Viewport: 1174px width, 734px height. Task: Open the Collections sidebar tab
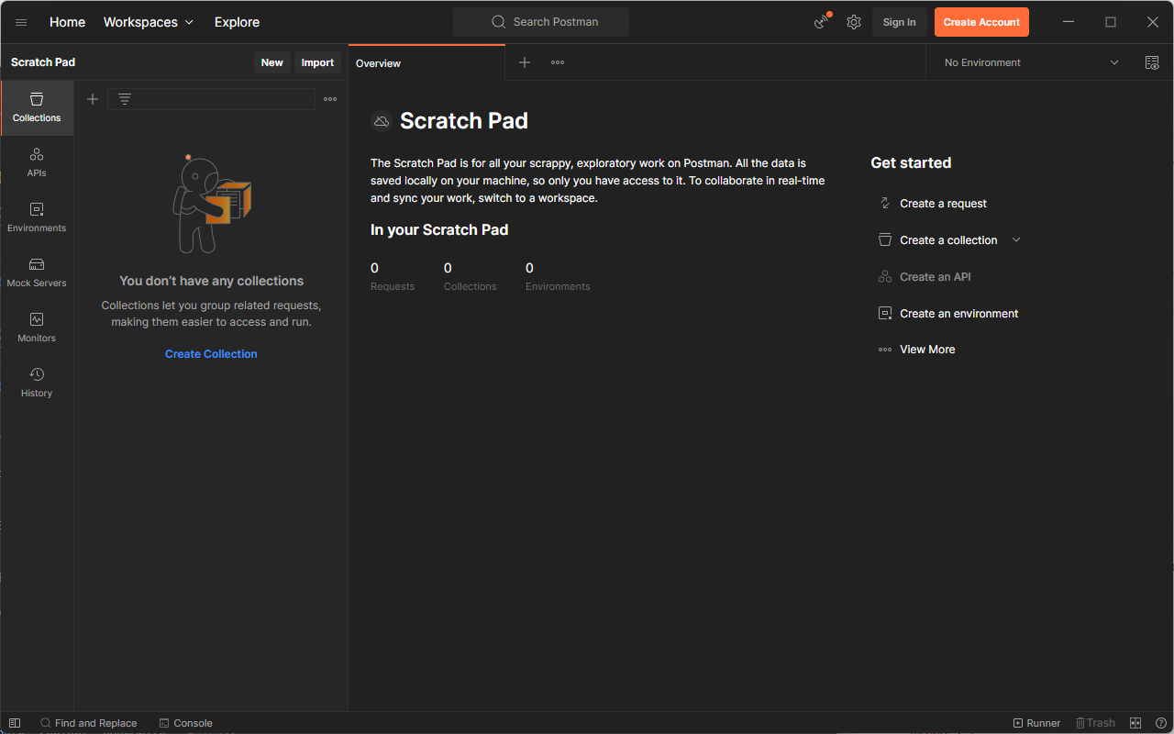tap(37, 107)
